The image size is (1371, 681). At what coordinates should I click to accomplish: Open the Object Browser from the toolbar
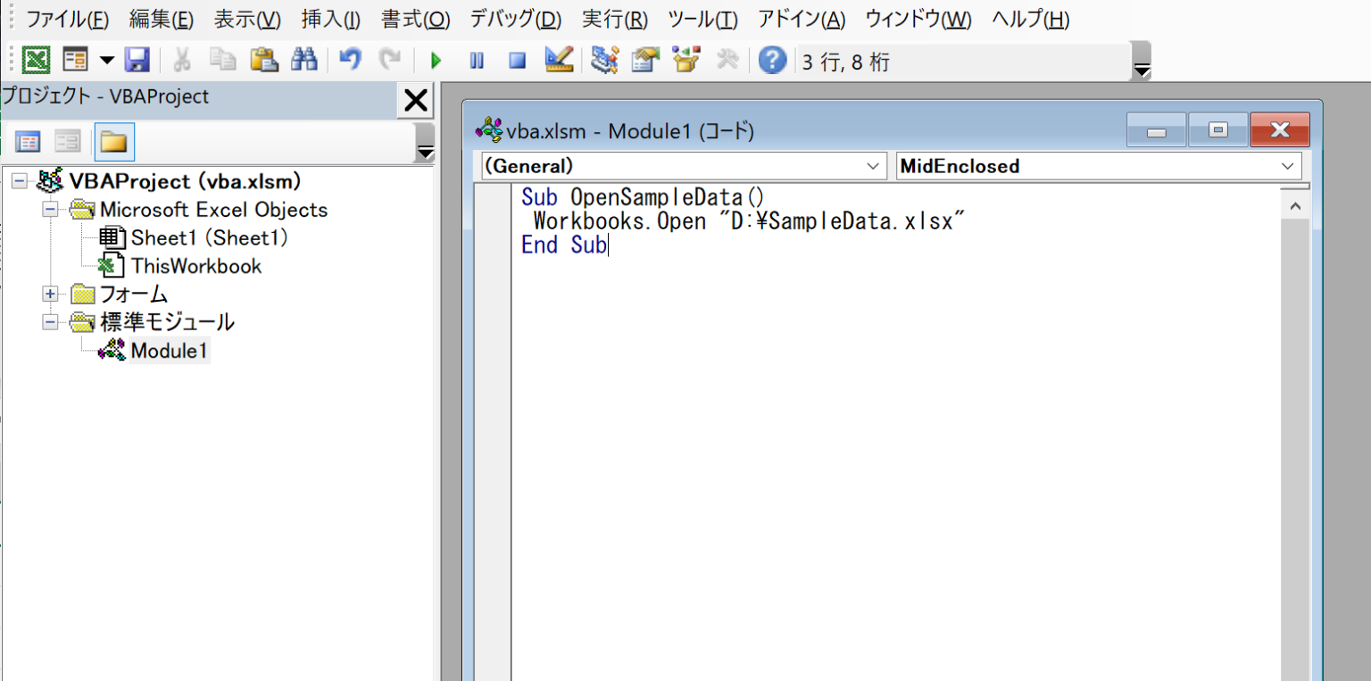tap(685, 59)
